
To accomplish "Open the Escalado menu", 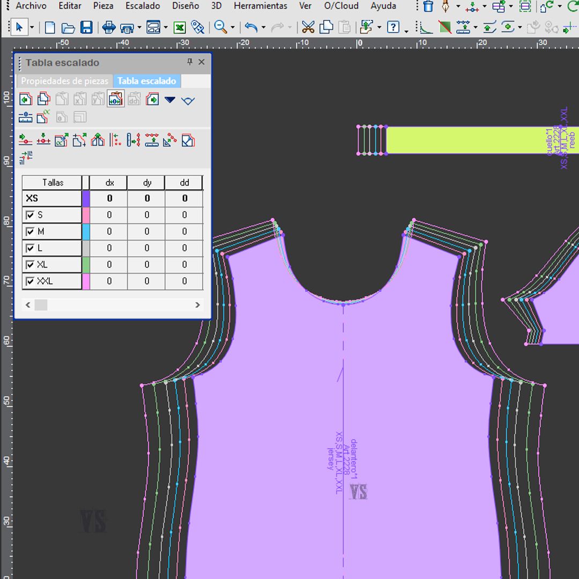I will (x=143, y=6).
